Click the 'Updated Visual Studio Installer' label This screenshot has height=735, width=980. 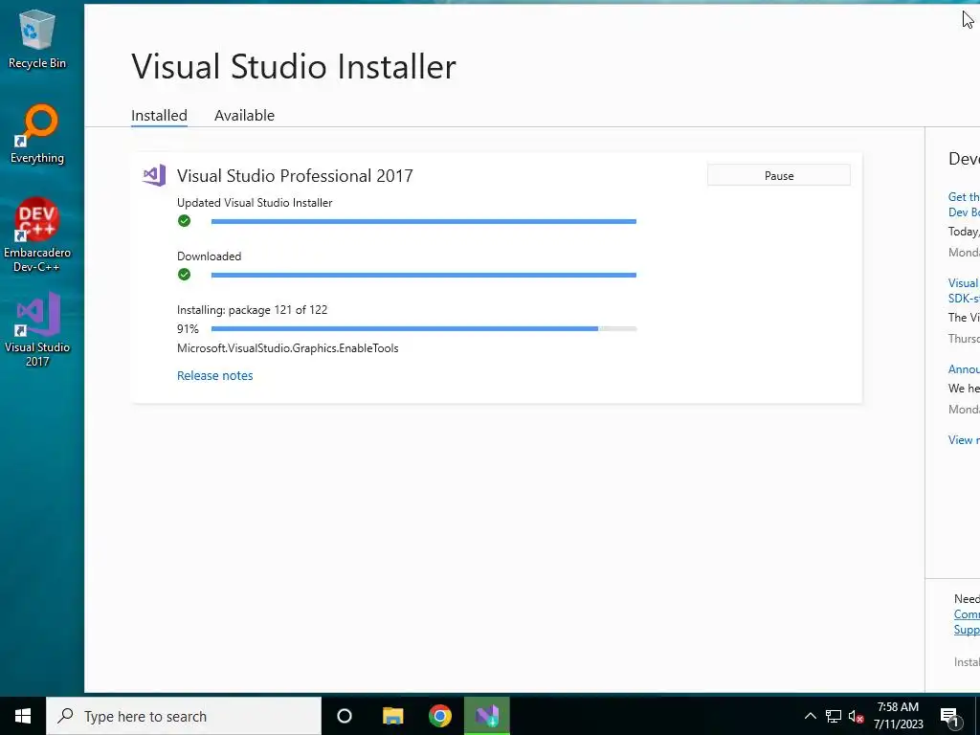[x=255, y=203]
